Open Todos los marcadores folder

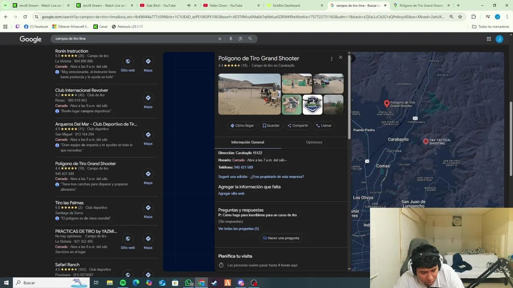click(x=491, y=26)
